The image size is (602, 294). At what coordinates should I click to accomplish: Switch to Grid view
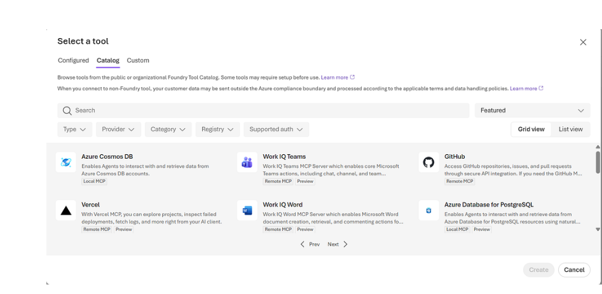[531, 129]
